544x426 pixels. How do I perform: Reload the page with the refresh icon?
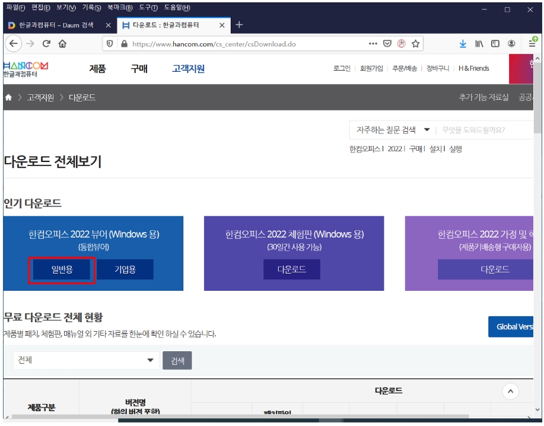(46, 44)
